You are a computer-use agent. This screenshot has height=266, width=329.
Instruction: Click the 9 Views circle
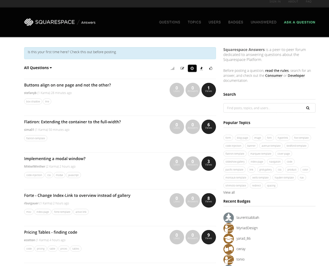click(x=209, y=237)
